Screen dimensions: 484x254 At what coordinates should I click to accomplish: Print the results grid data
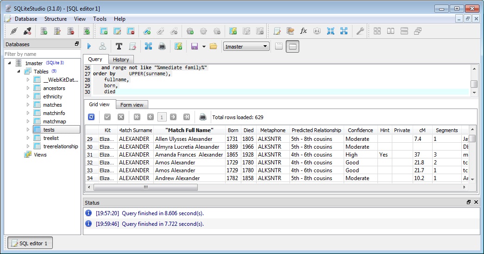click(x=203, y=117)
